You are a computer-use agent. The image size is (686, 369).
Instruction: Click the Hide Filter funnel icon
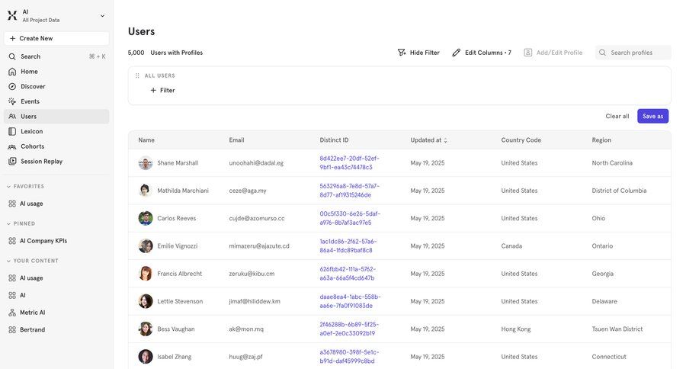(402, 53)
